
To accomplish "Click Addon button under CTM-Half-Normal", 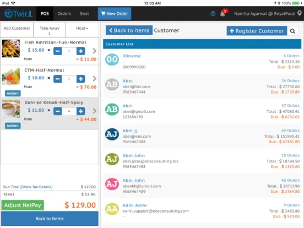I will tap(13, 93).
